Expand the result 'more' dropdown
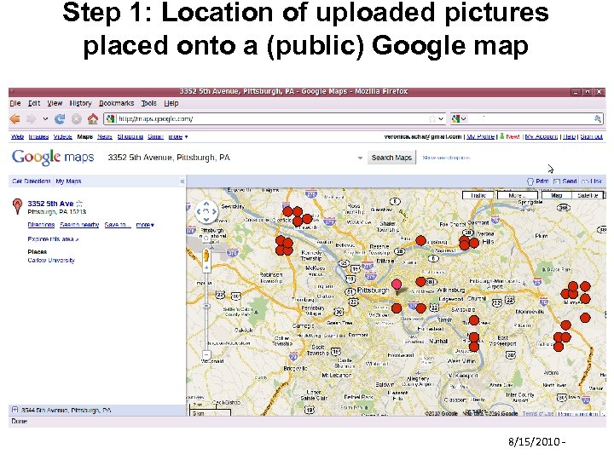 145,225
